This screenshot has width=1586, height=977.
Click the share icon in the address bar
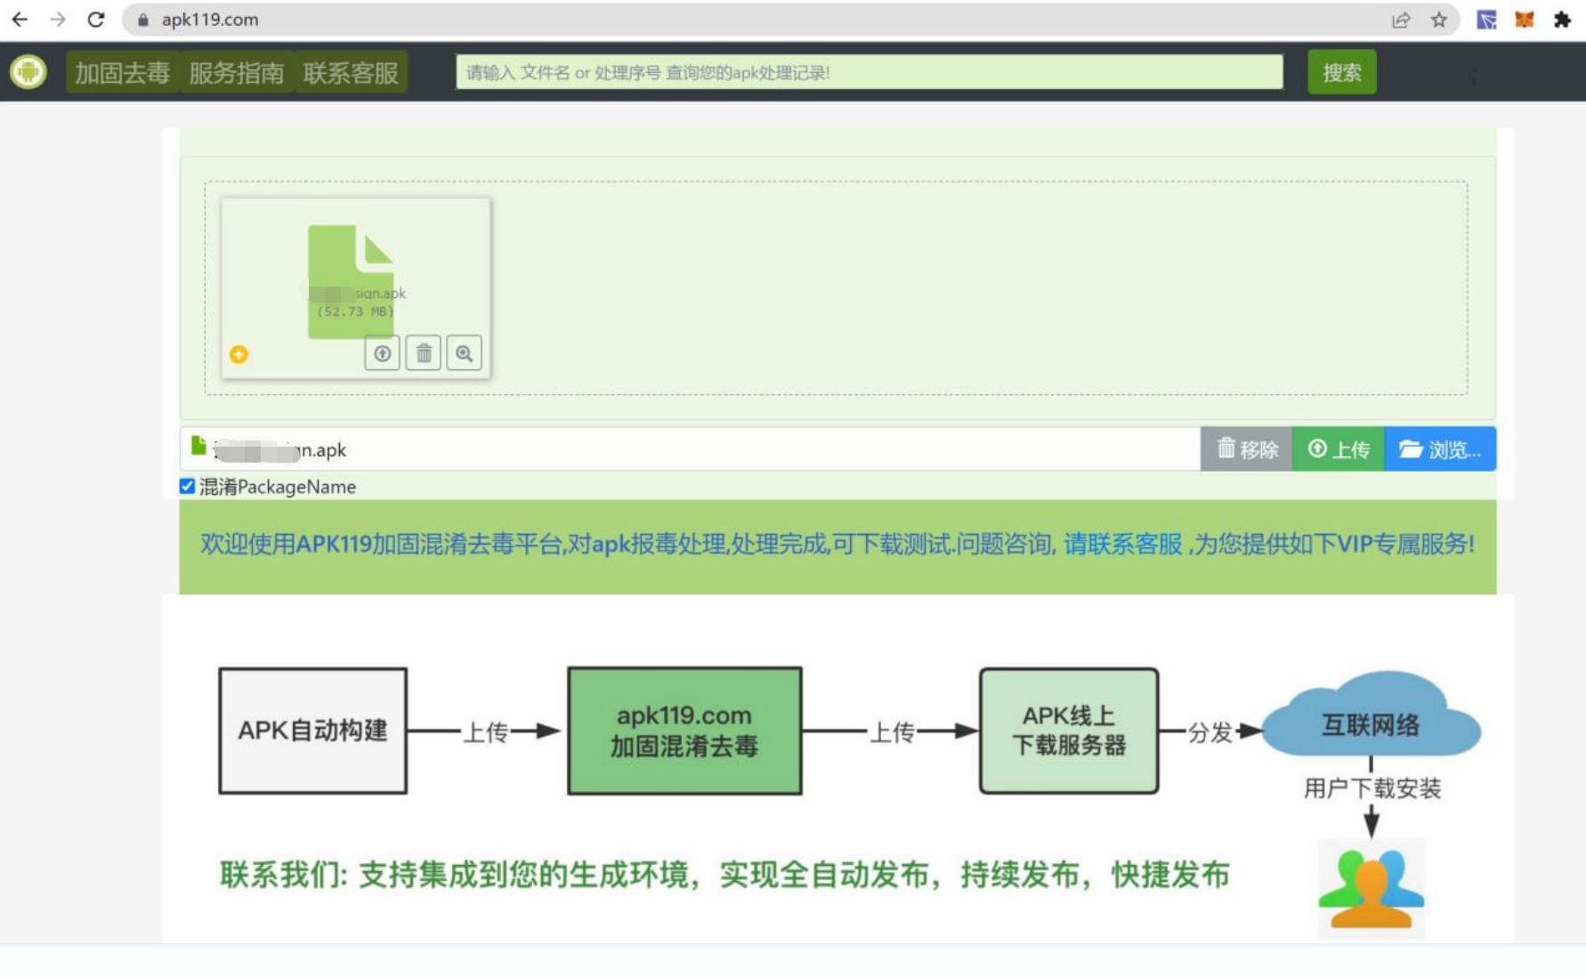[x=1402, y=19]
